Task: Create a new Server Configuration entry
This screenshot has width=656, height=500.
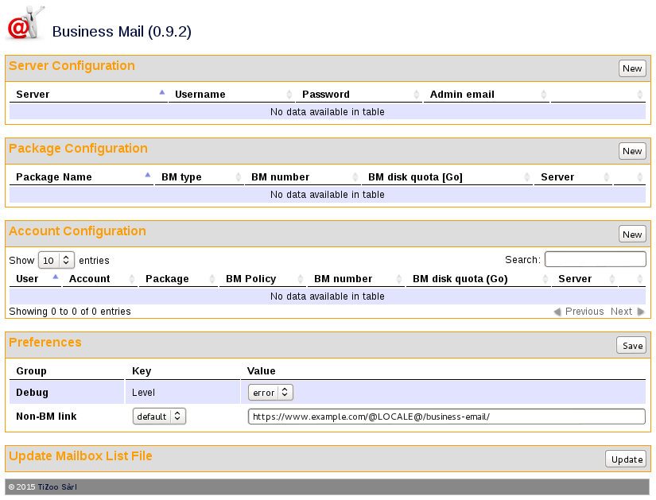Action: (x=631, y=68)
